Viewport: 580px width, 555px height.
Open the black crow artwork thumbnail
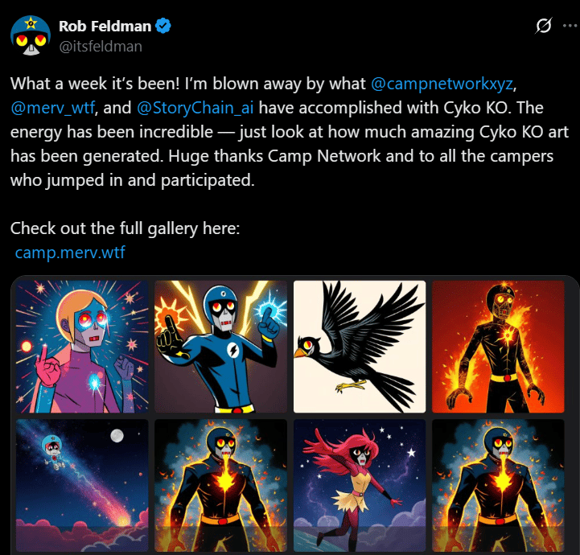360,347
